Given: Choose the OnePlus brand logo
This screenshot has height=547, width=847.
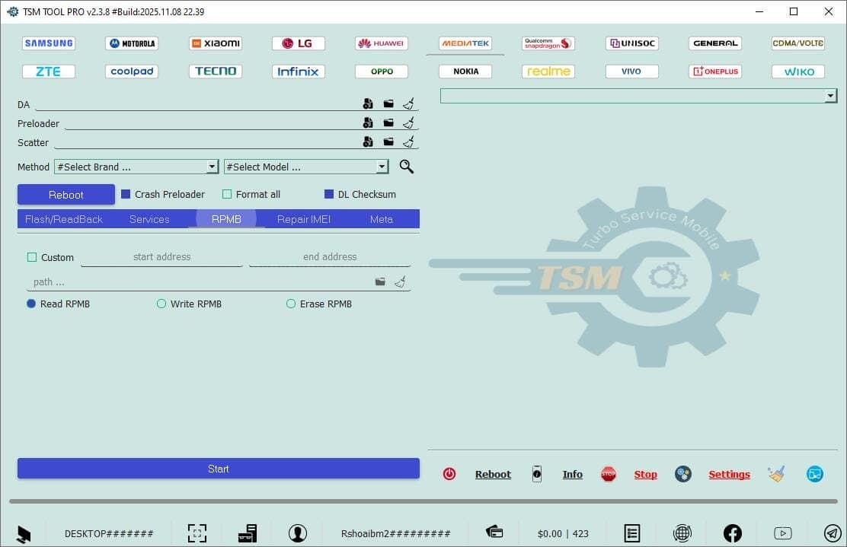Looking at the screenshot, I should point(715,72).
